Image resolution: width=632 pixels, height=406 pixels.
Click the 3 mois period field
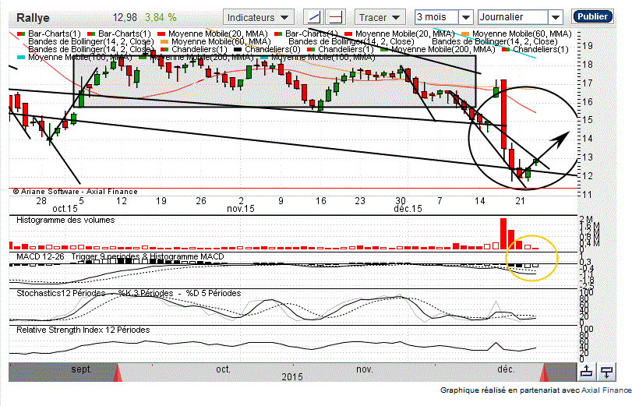coord(437,17)
